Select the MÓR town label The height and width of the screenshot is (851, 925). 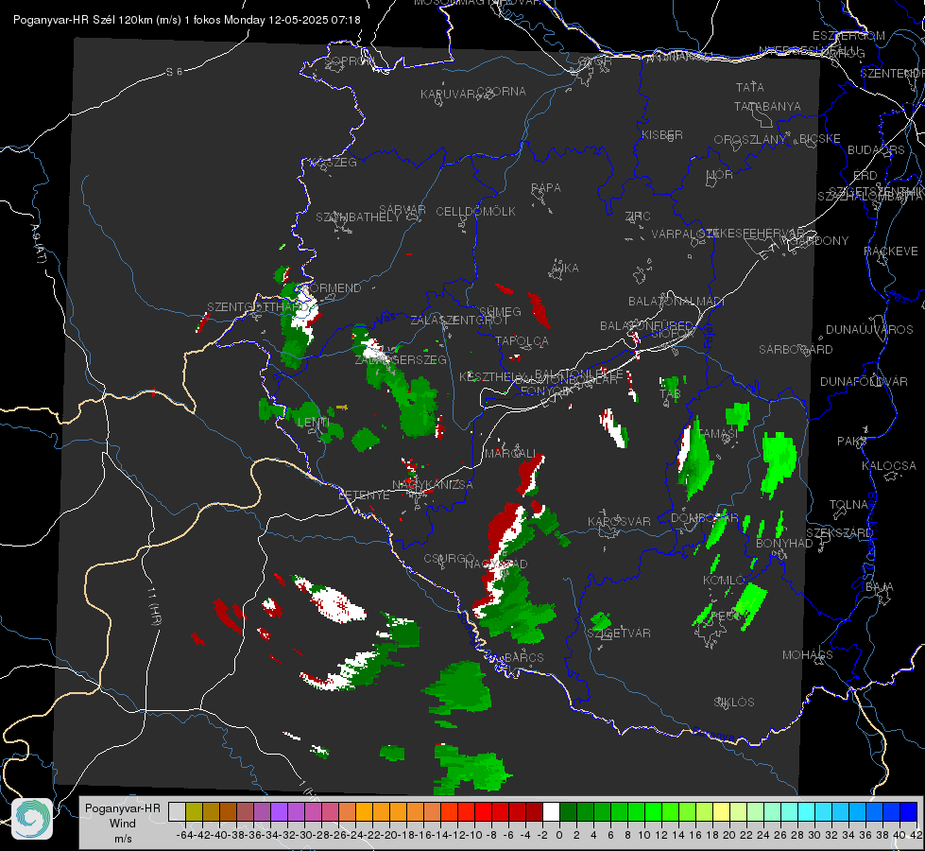point(720,174)
